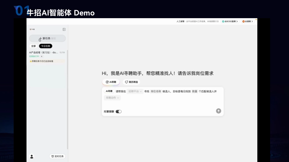Expand the 招聘平台 dropdown
289x162 pixels.
pos(135,91)
